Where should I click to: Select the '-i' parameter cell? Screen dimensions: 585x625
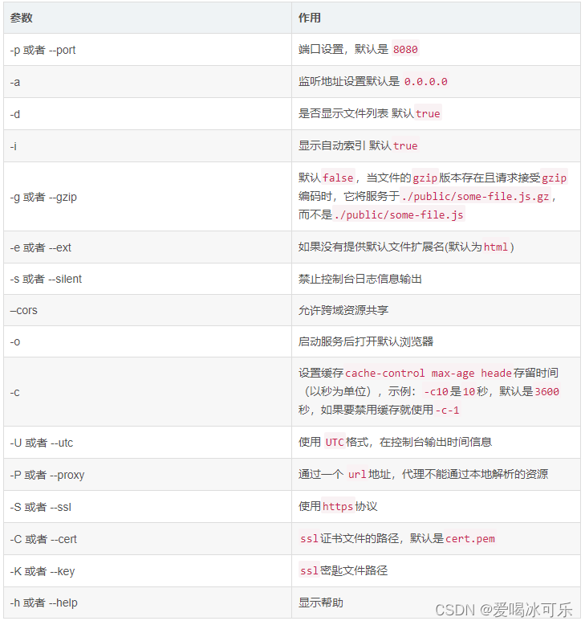coord(148,146)
